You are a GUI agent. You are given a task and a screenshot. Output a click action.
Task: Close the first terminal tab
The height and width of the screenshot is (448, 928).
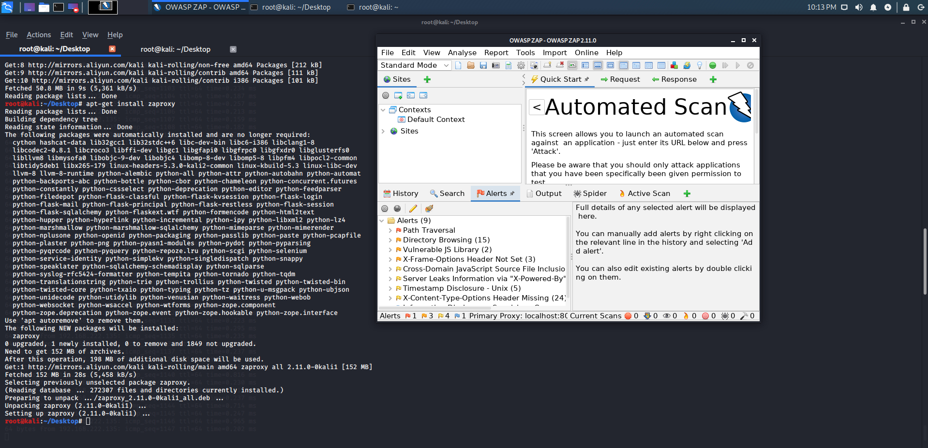click(112, 49)
